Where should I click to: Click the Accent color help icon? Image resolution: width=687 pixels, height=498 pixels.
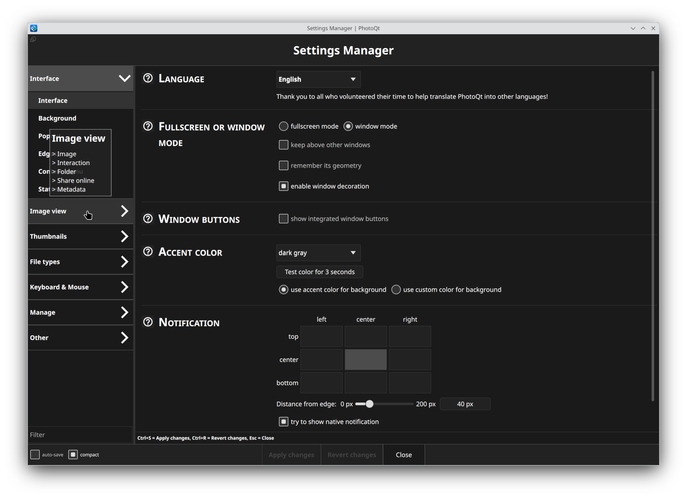click(148, 252)
